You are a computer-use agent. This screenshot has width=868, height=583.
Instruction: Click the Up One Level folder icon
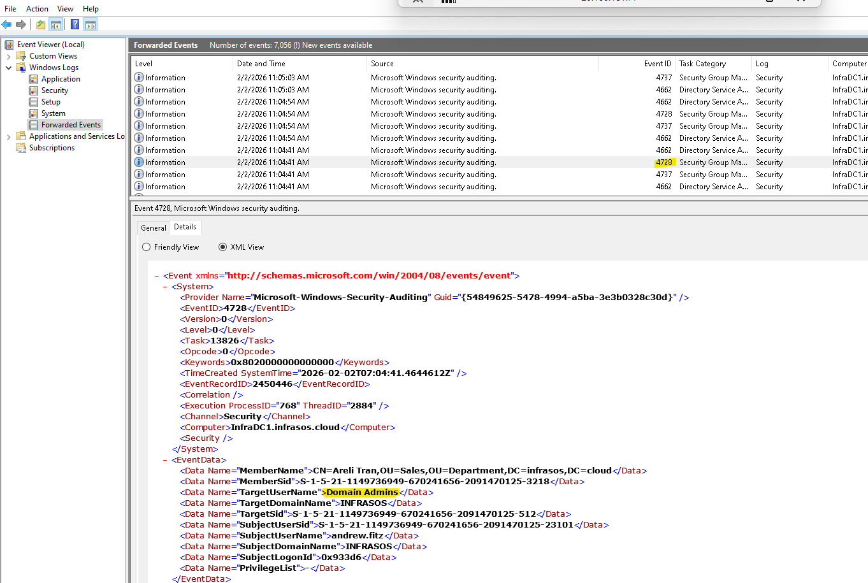(41, 25)
